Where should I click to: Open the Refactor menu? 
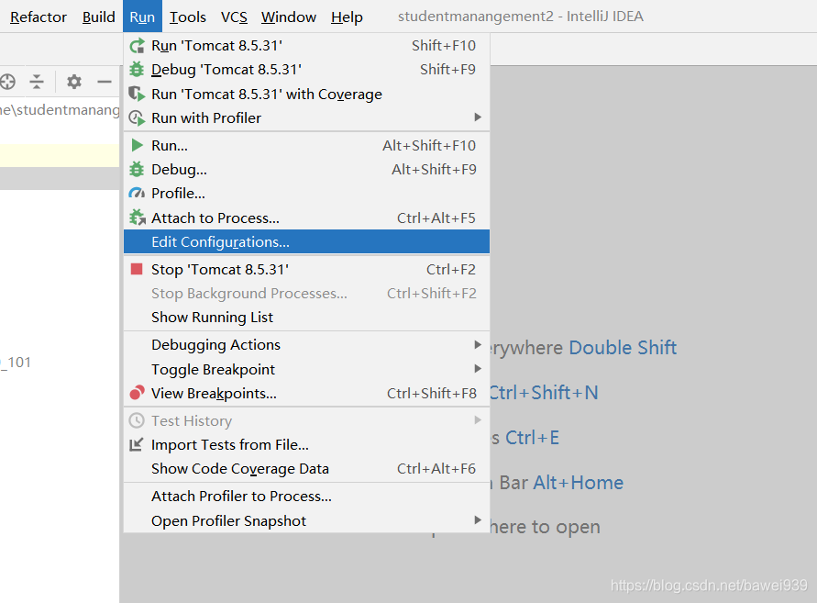click(x=38, y=17)
